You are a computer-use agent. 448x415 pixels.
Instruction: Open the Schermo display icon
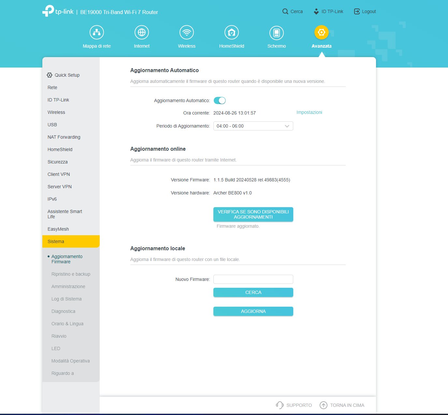[277, 32]
